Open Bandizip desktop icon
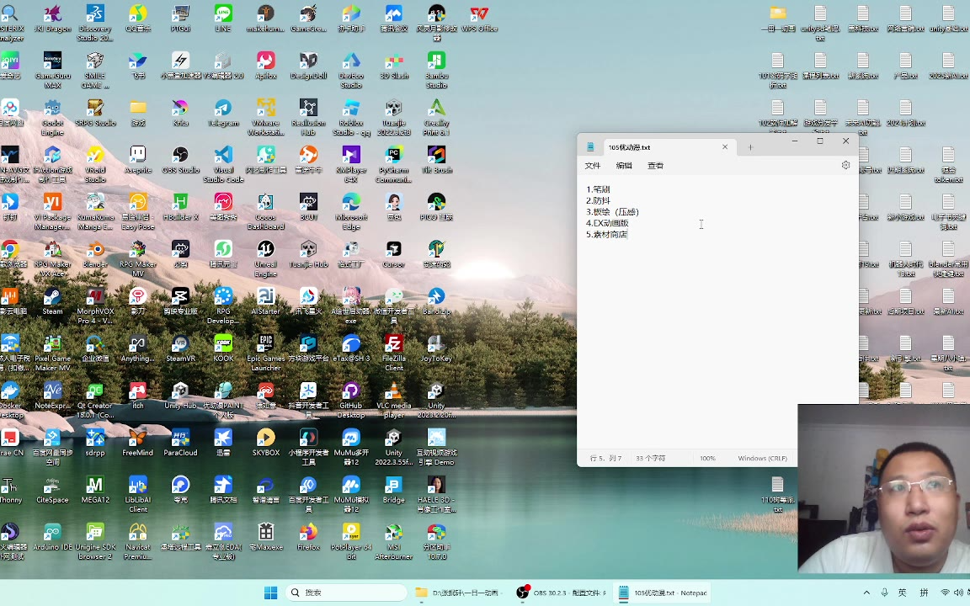 coord(436,300)
